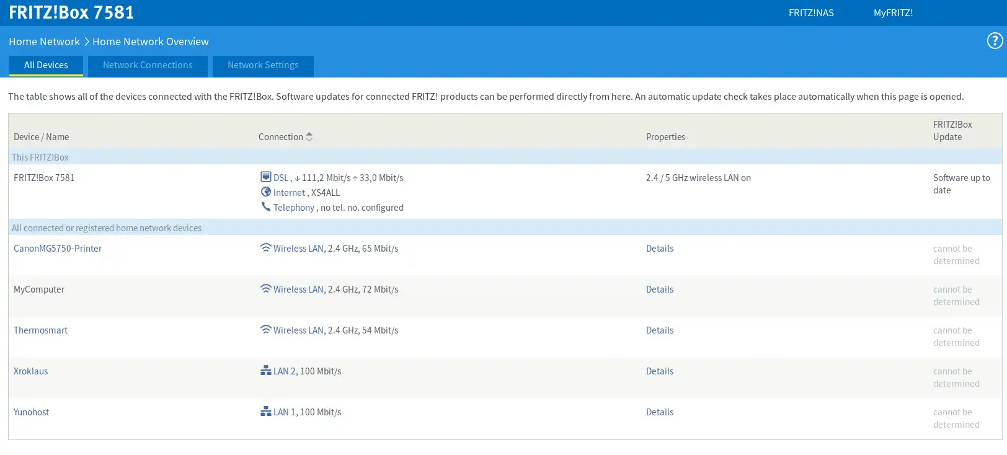1007x455 pixels.
Task: Click '2.4 / 5 GHz wireless LAN on' text
Action: coord(698,178)
